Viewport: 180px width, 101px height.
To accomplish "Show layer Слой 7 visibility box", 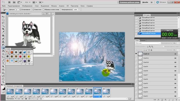I will [136, 75].
